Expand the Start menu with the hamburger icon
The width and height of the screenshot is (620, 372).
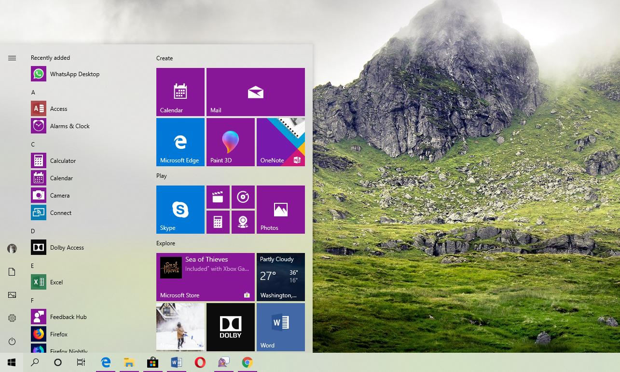[12, 58]
